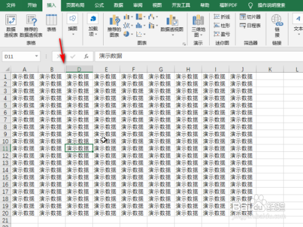This screenshot has height=227, width=303.
Task: Select row 1 header
Action: click(5, 76)
